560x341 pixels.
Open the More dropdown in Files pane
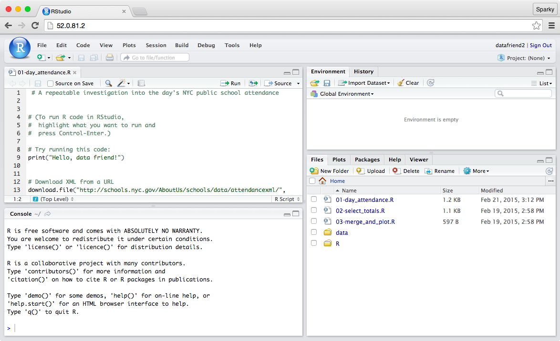click(x=477, y=171)
